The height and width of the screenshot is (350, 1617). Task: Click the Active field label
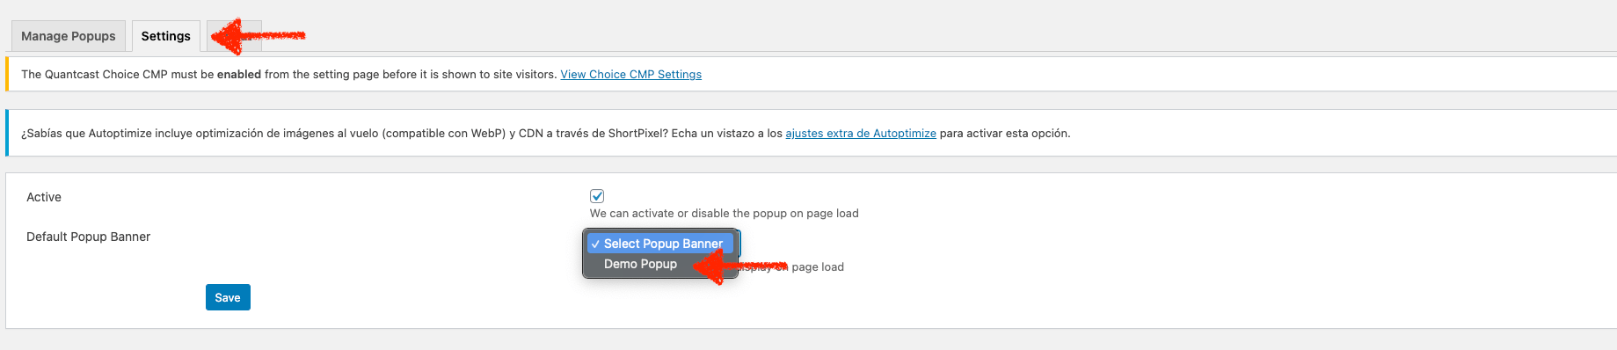point(44,197)
